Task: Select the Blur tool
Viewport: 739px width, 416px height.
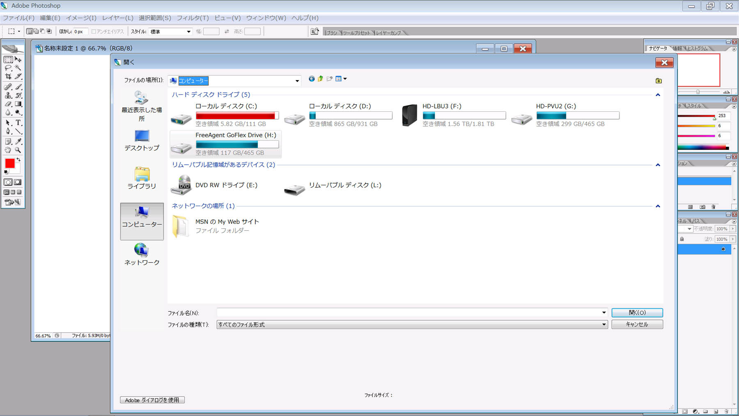Action: [8, 113]
